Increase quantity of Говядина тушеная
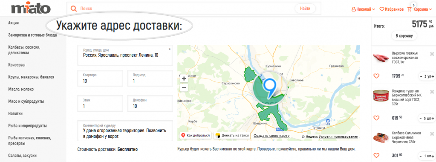 433,118
